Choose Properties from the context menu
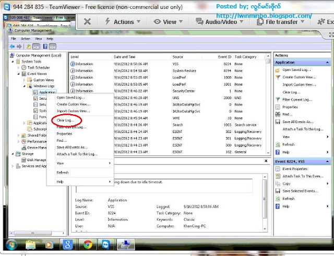334x256 pixels. point(64,134)
